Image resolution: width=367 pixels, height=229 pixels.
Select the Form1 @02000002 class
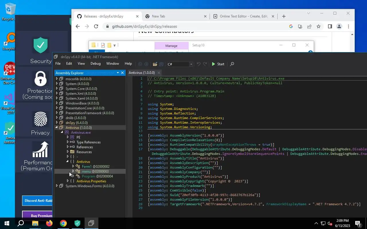tap(95, 167)
